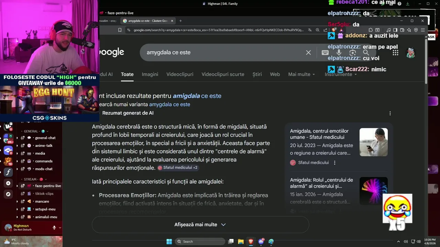Viewport: 440px width, 247px height.
Task: Open the Windows Start menu
Action: [169, 242]
